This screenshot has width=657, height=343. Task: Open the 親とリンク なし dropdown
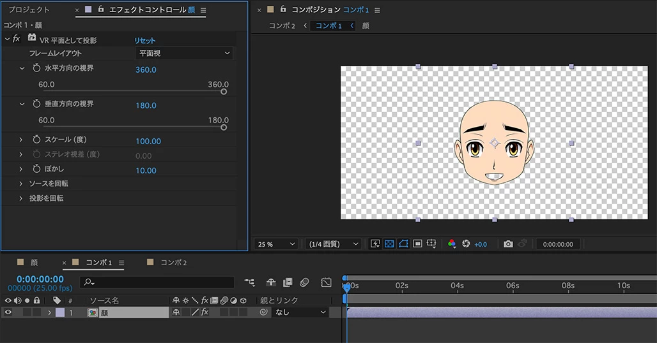tap(299, 312)
